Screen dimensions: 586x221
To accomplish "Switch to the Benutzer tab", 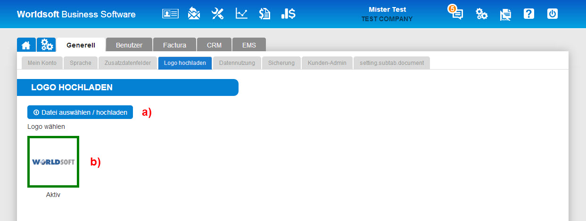I will tap(129, 45).
